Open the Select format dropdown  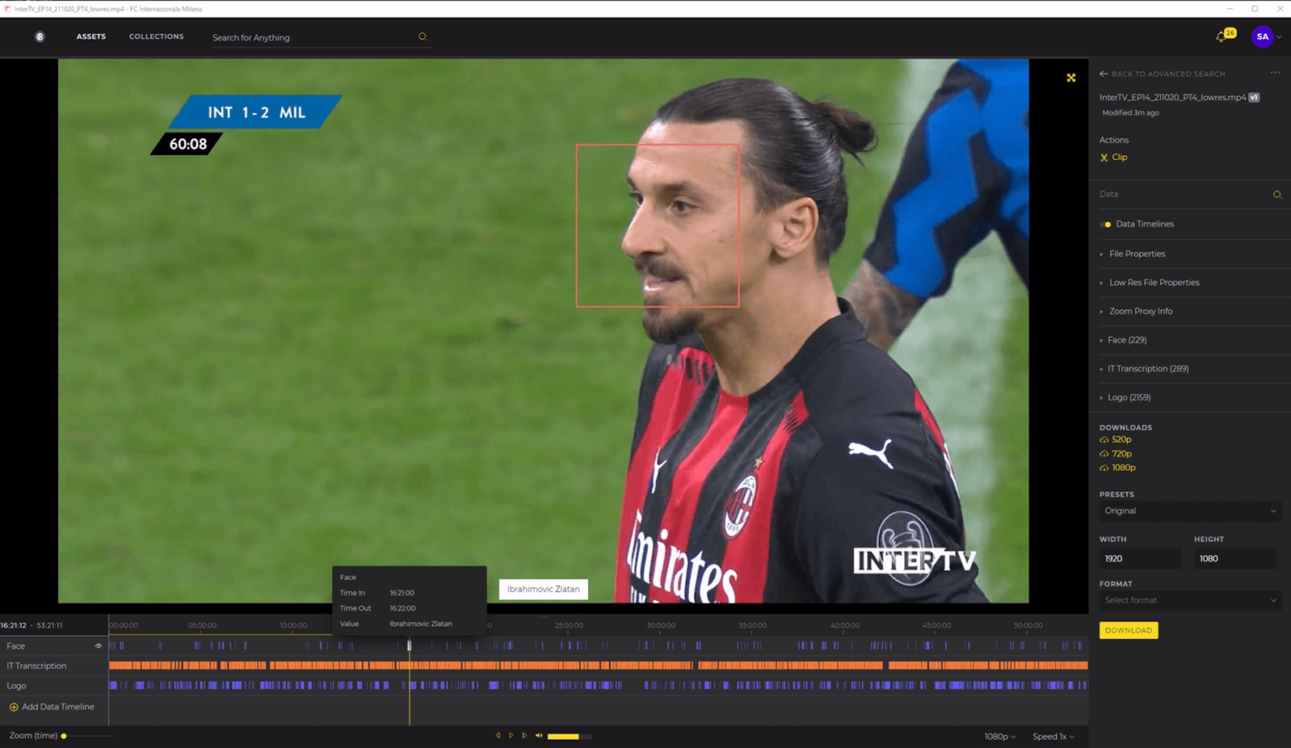click(x=1190, y=600)
